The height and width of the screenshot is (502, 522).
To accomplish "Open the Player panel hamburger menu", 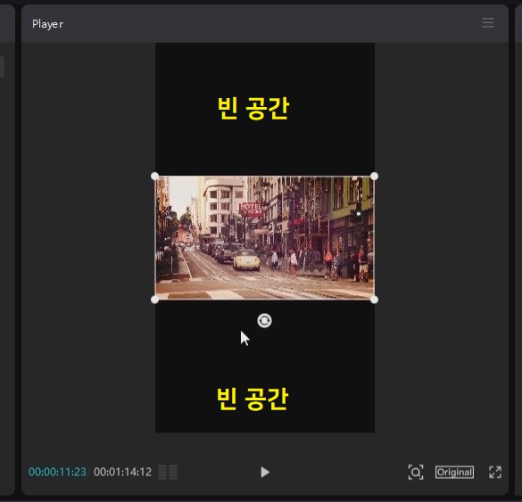I will (x=488, y=23).
